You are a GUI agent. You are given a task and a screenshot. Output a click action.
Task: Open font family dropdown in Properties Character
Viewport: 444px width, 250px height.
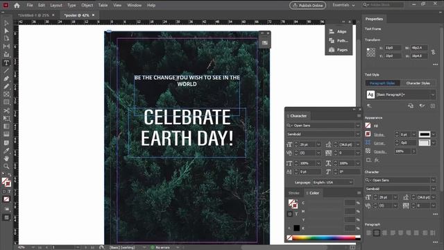click(x=433, y=180)
